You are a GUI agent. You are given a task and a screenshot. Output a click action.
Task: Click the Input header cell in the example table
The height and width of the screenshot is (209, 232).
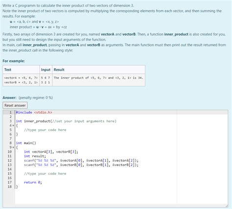tap(46, 70)
